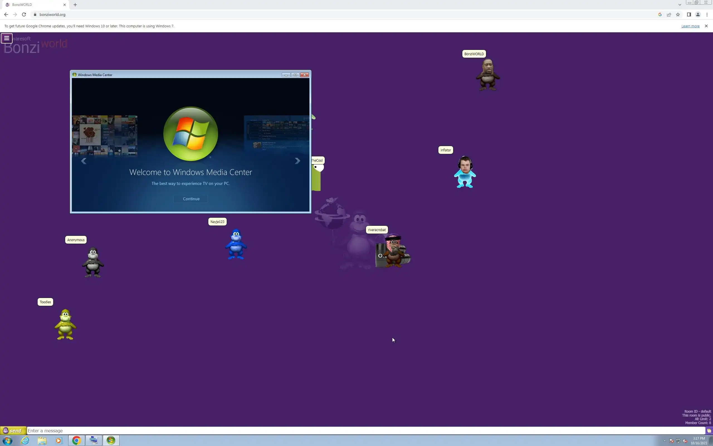Open the BonziWORLD hamburger menu
The width and height of the screenshot is (713, 446).
[x=6, y=38]
